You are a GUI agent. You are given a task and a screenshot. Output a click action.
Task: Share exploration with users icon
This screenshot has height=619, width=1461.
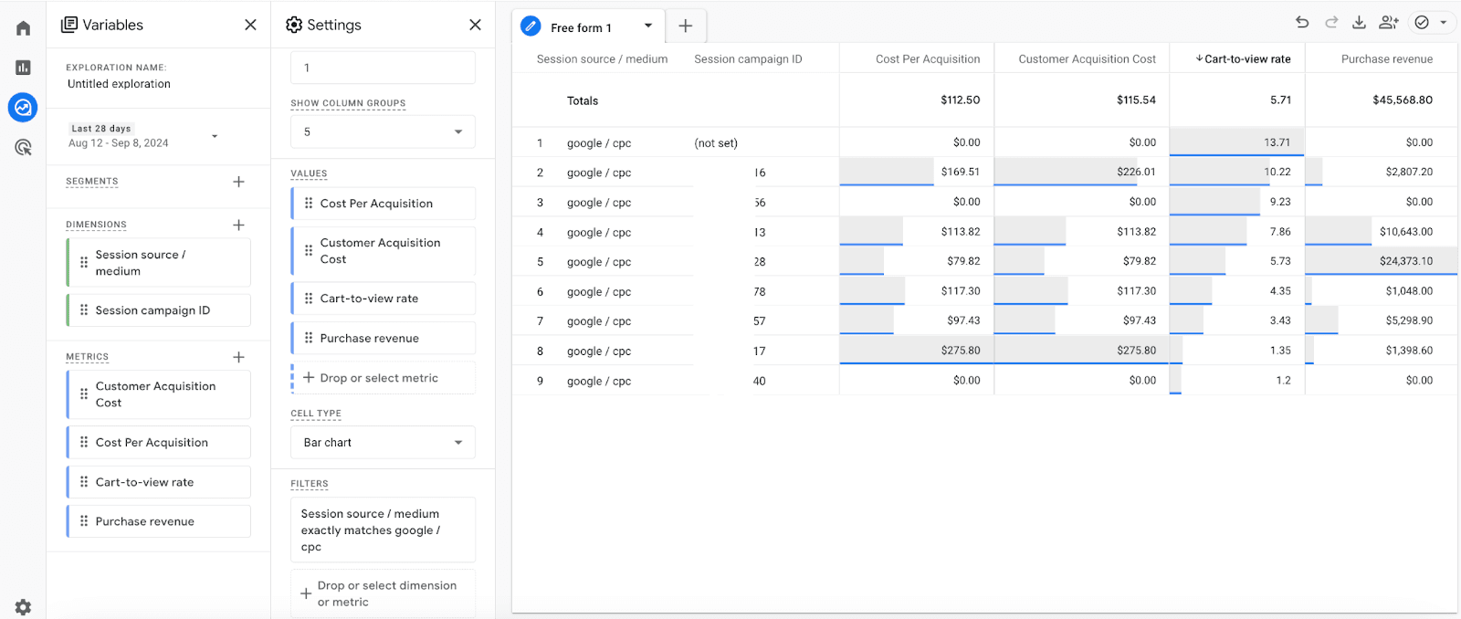coord(1389,23)
